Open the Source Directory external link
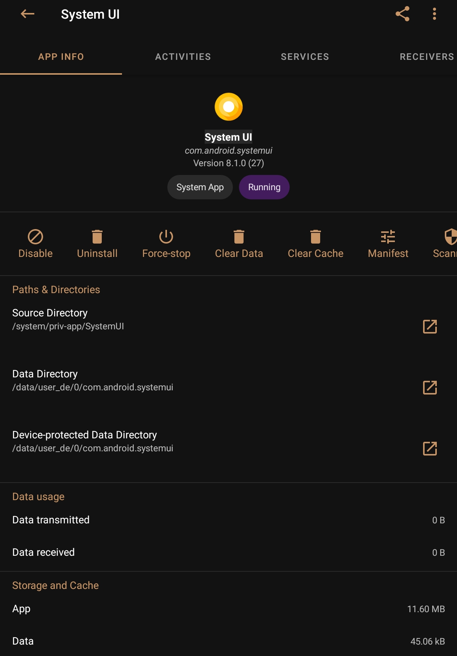Screen dimensions: 457x656 tap(430, 326)
